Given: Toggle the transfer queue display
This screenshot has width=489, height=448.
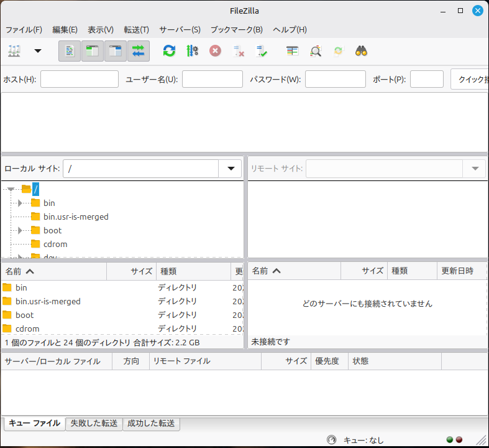Looking at the screenshot, I should (x=139, y=51).
